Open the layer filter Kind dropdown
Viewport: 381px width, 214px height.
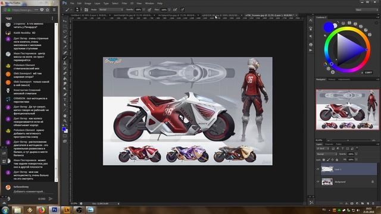(x=323, y=149)
